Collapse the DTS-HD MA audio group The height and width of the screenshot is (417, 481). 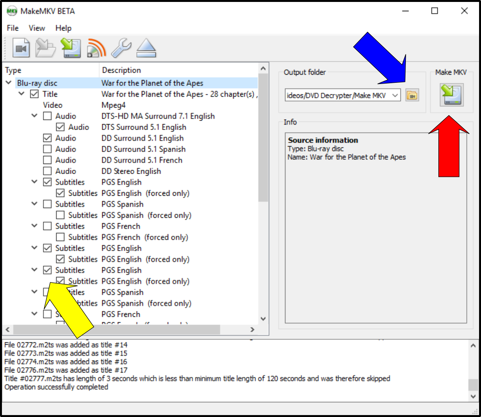34,116
